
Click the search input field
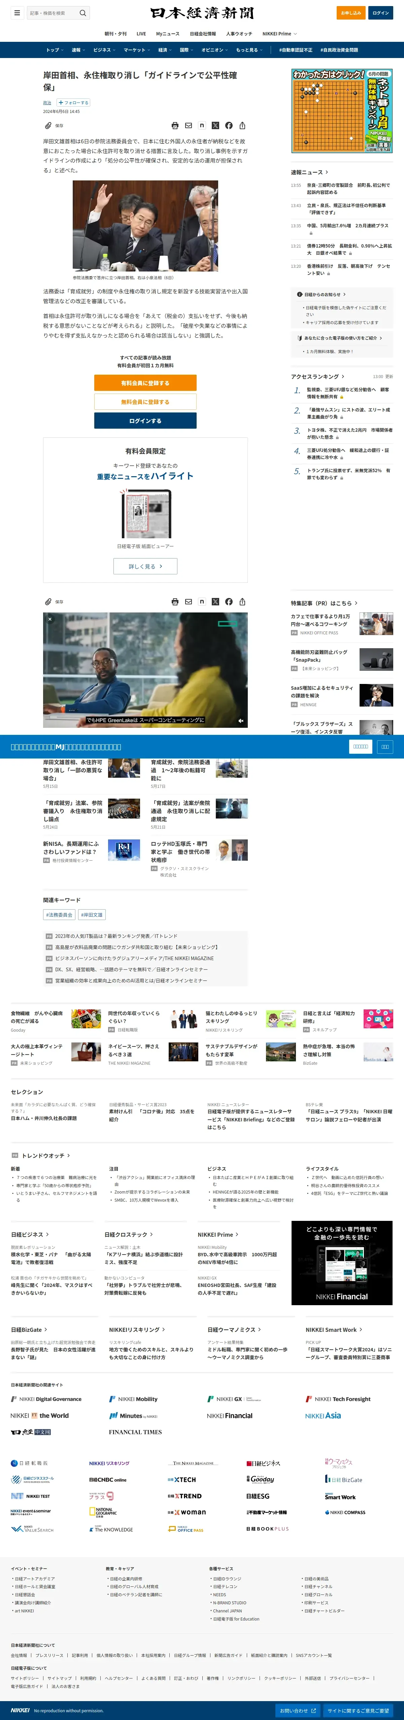click(53, 13)
